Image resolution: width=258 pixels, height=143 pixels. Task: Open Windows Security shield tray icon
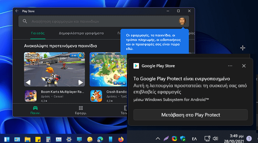pos(183,139)
